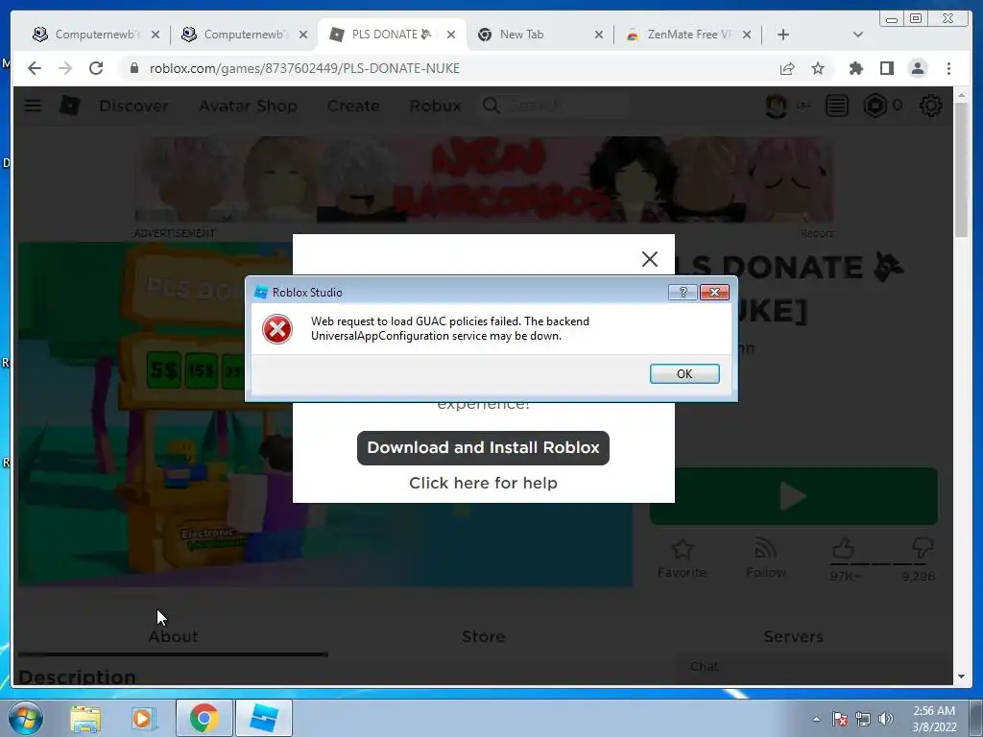Close the Roblox install popup with the X
This screenshot has width=983, height=737.
pos(650,259)
